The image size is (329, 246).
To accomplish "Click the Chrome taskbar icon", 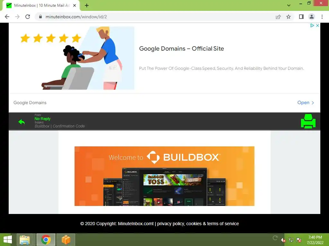I will coord(46,240).
